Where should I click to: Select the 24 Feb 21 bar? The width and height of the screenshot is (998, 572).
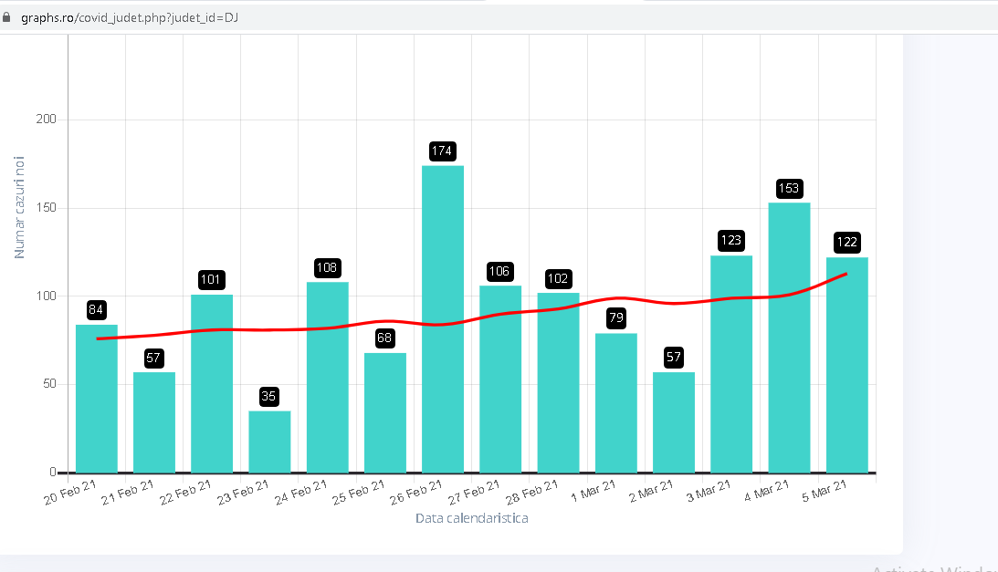coord(327,377)
